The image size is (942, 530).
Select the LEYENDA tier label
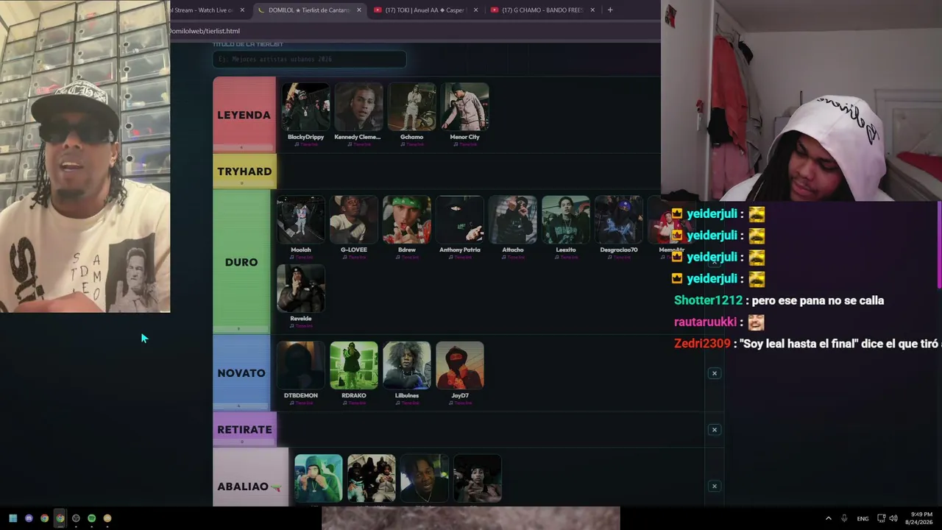pyautogui.click(x=244, y=115)
